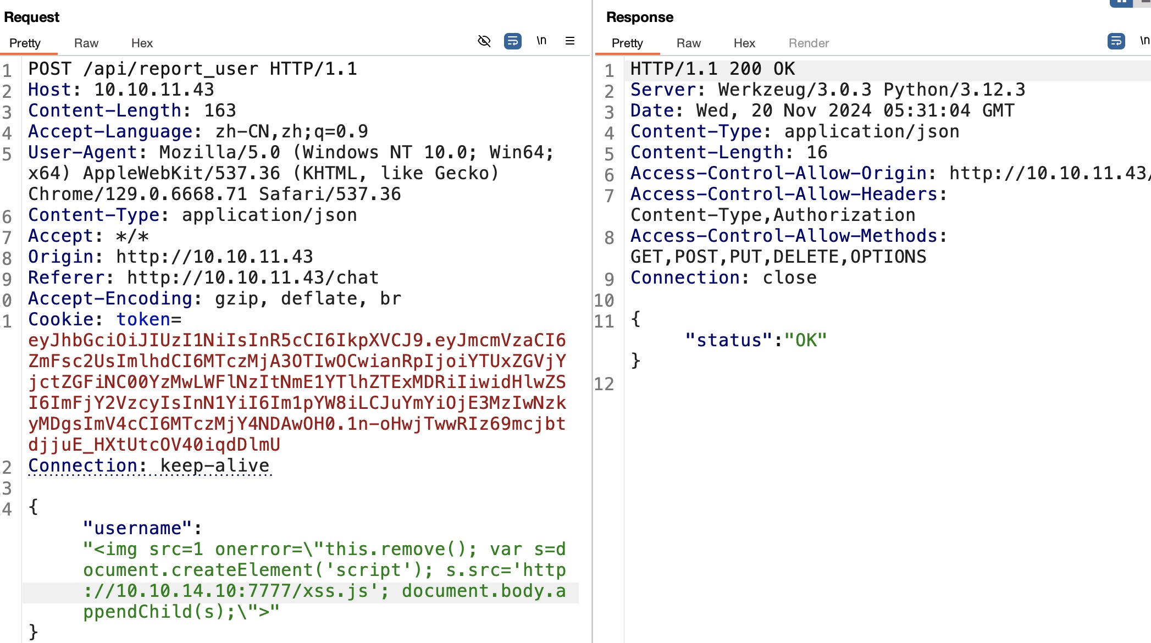Open the Response Hex tab
Screen dimensions: 1151x643
point(744,43)
